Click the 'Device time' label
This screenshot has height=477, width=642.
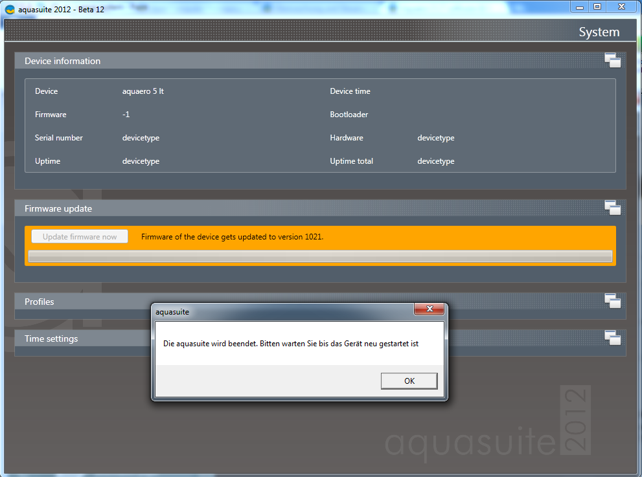pyautogui.click(x=350, y=91)
